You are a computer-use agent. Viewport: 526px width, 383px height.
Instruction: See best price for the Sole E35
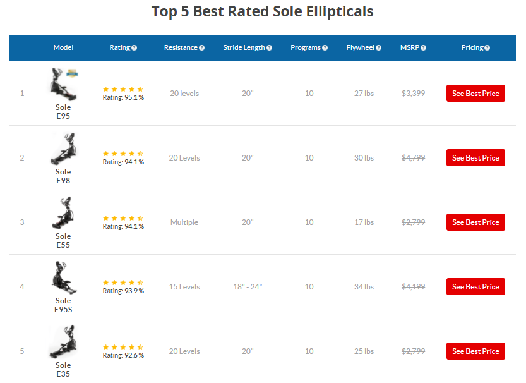[x=475, y=351]
